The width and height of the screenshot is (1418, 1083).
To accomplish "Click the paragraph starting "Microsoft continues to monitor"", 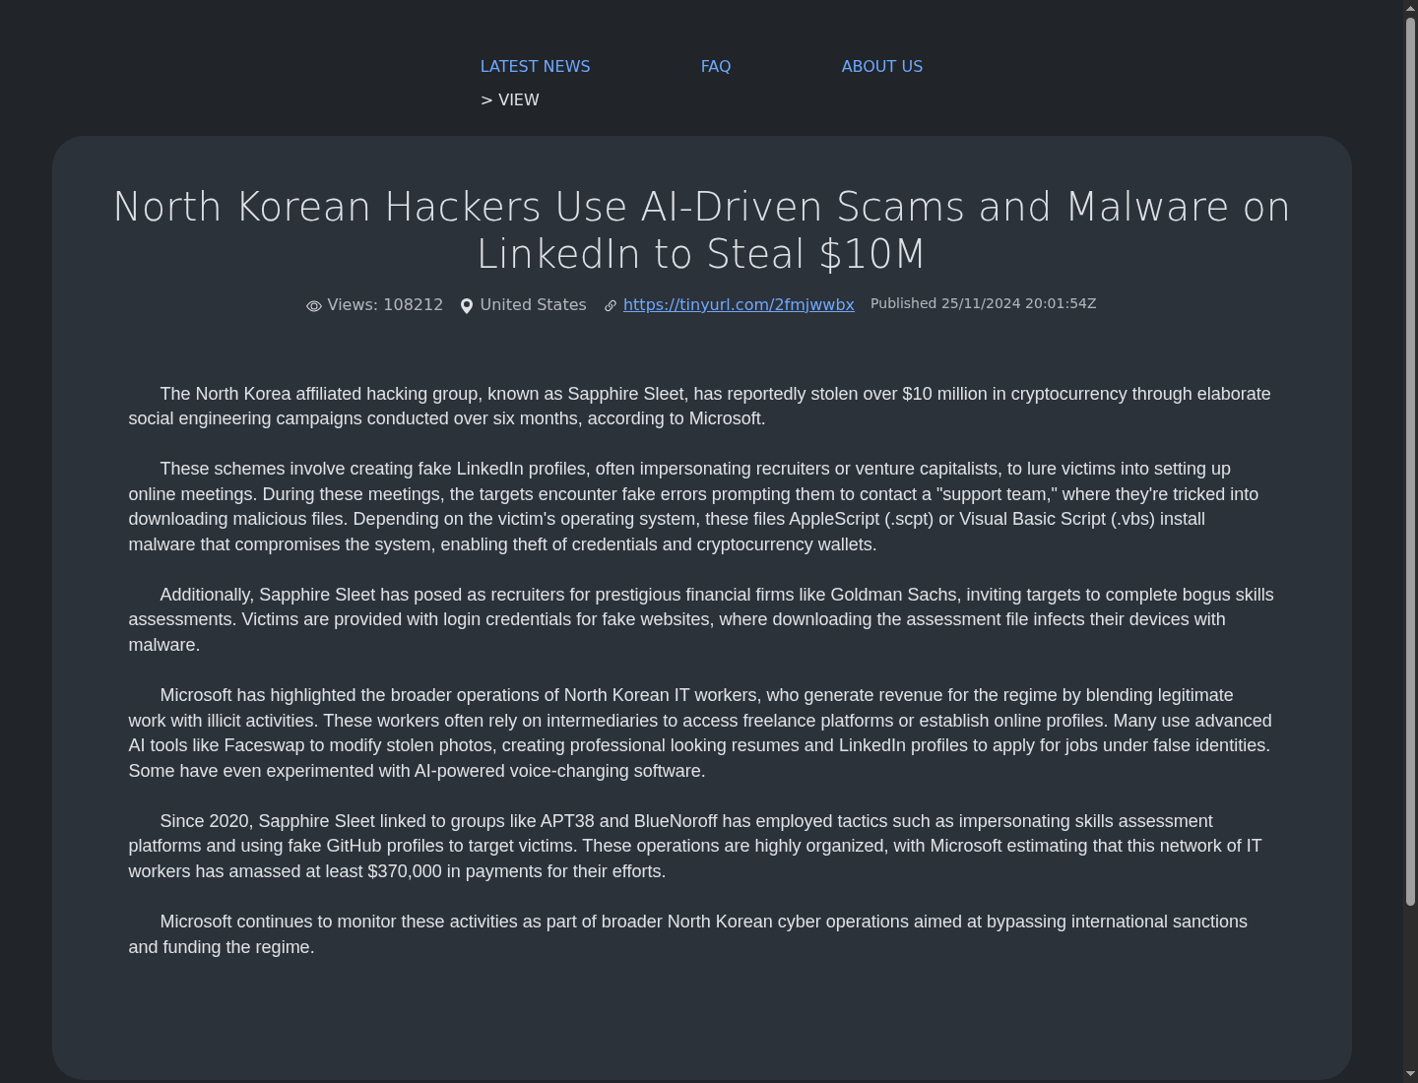I will pyautogui.click(x=702, y=934).
